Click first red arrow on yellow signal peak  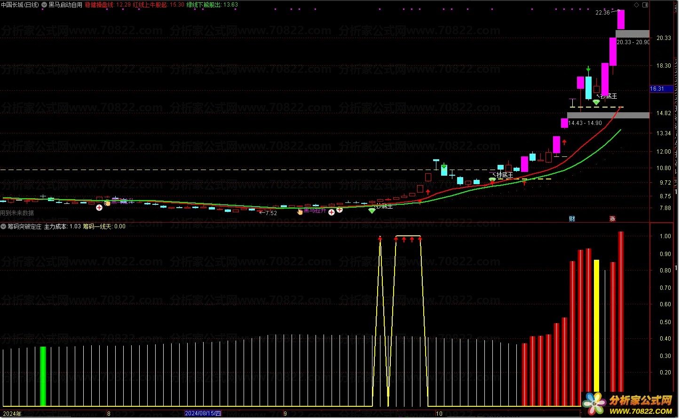tap(380, 239)
